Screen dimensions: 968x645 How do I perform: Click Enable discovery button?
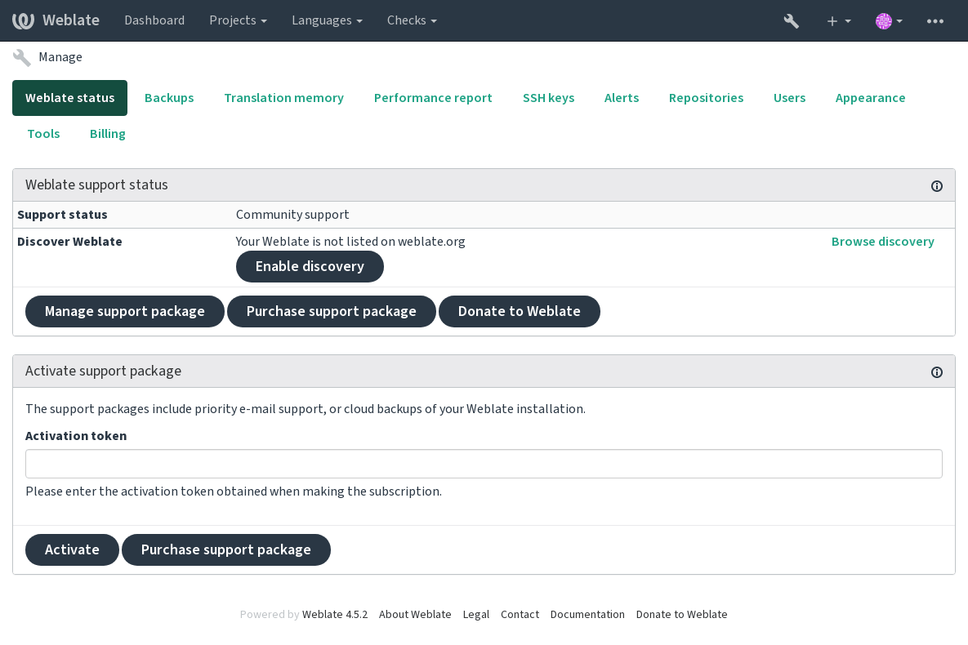pyautogui.click(x=310, y=267)
